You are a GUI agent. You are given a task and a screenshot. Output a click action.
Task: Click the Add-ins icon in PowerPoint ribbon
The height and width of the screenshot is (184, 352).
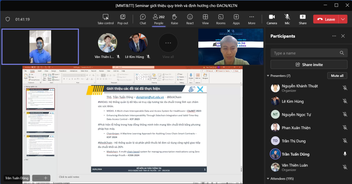coord(198,75)
